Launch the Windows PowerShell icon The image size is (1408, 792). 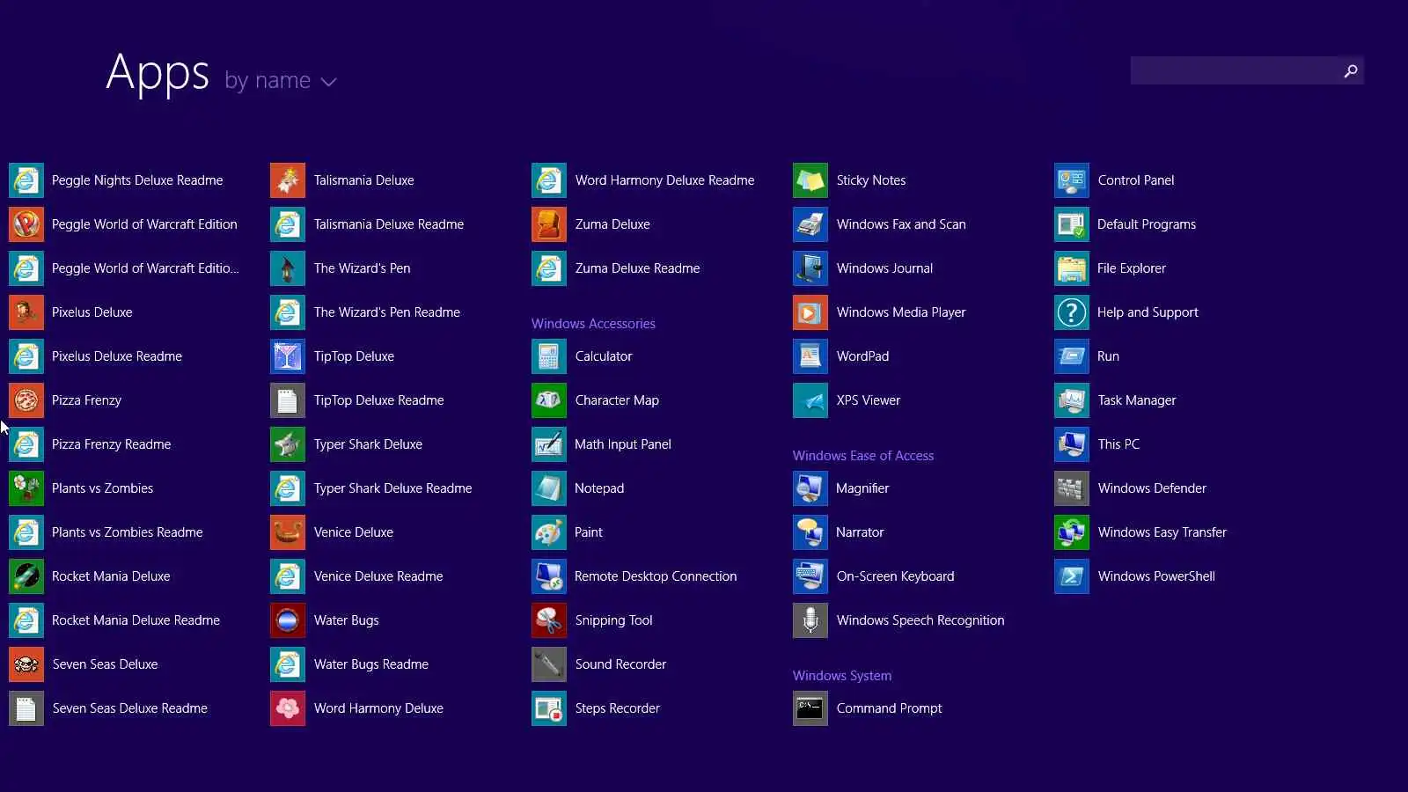1072,576
